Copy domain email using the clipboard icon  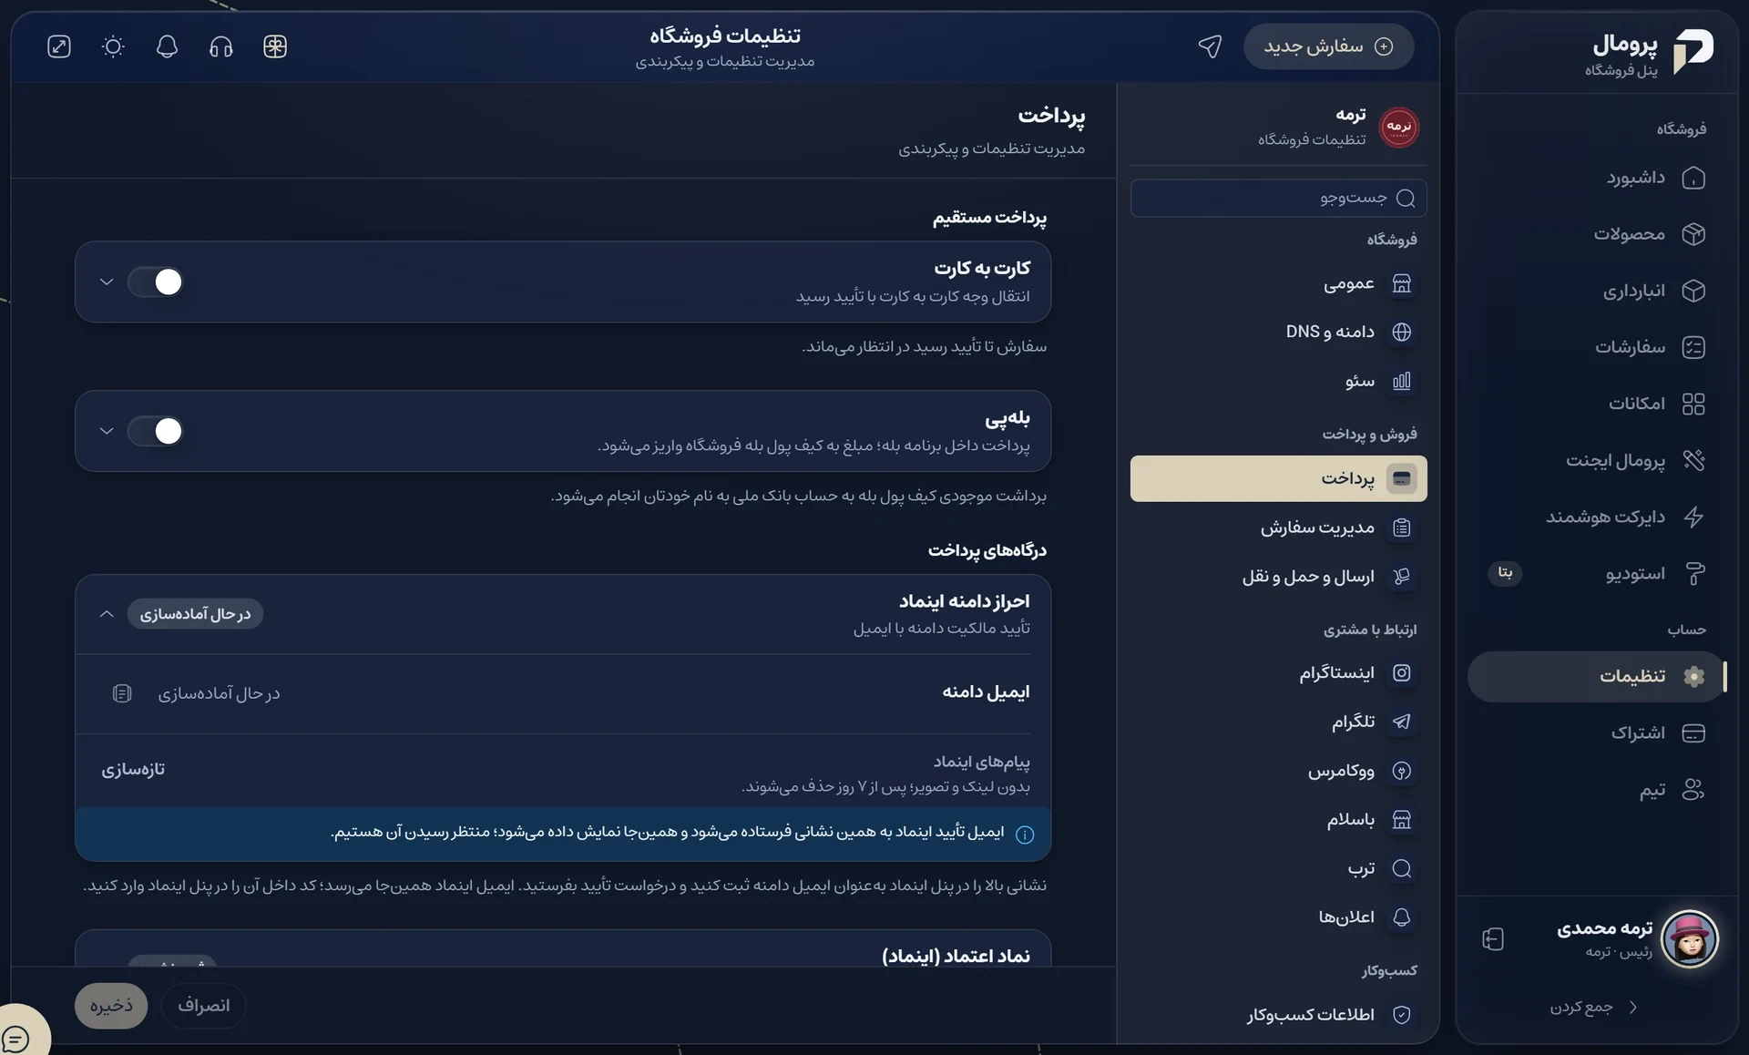pos(122,694)
